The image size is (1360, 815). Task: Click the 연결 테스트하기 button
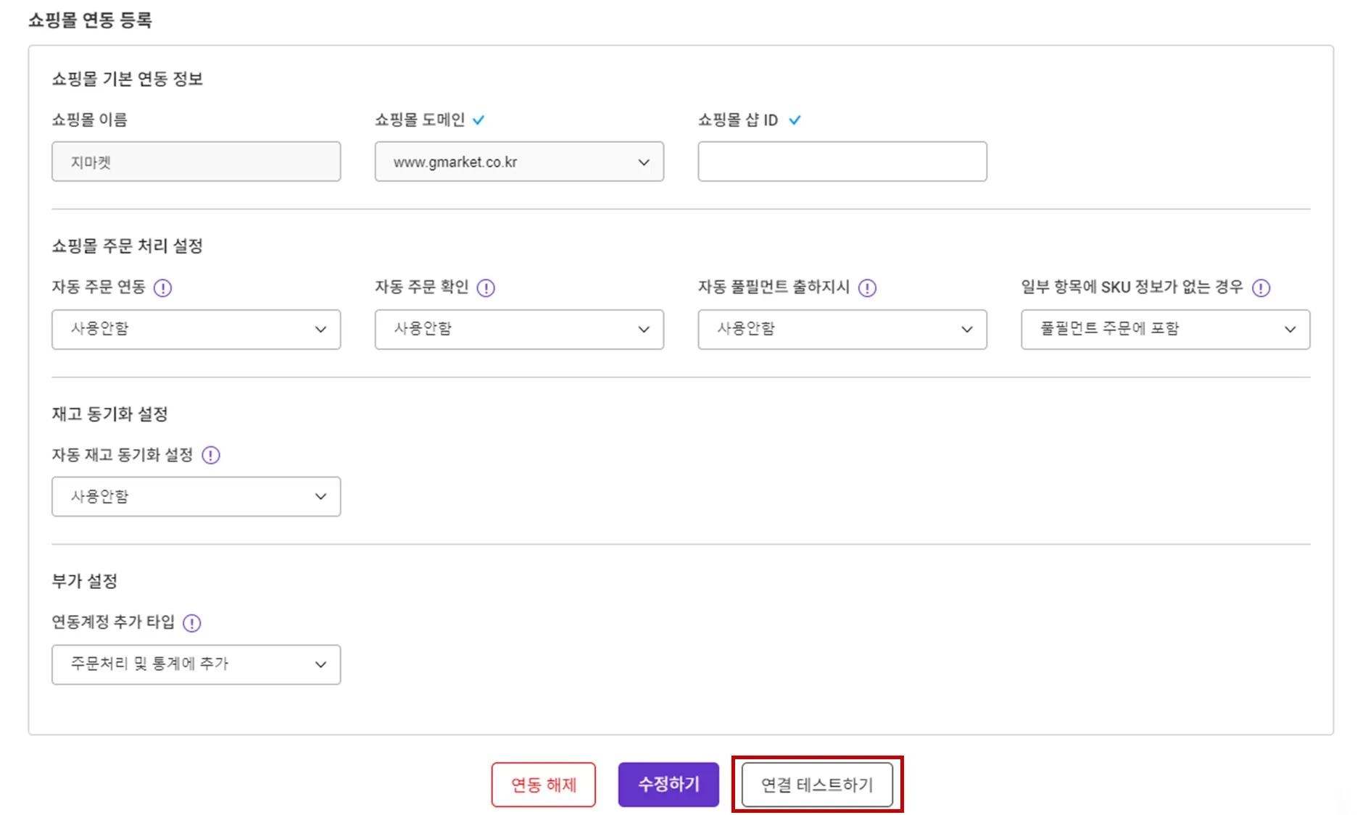(817, 785)
